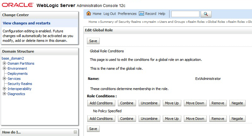Open the Deployments tree item
Viewport: 252px width, 136px height.
pos(18,74)
